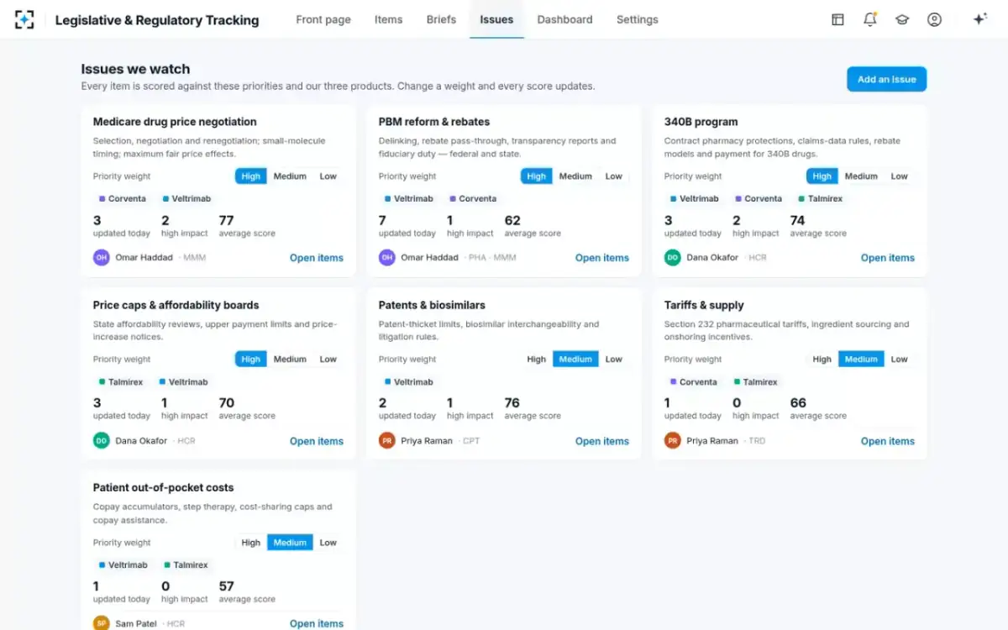Click Talmirex tag on 340B program card
This screenshot has height=630, width=1008.
[x=819, y=199]
